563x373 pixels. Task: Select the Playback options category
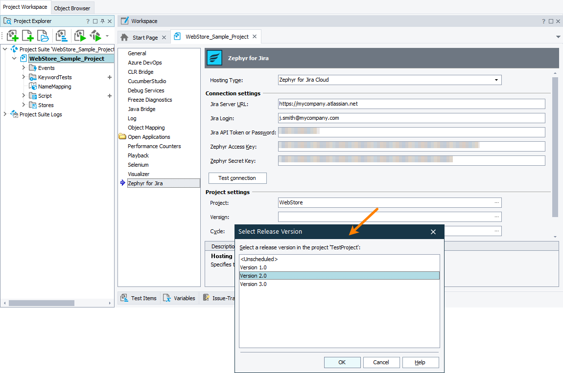138,155
